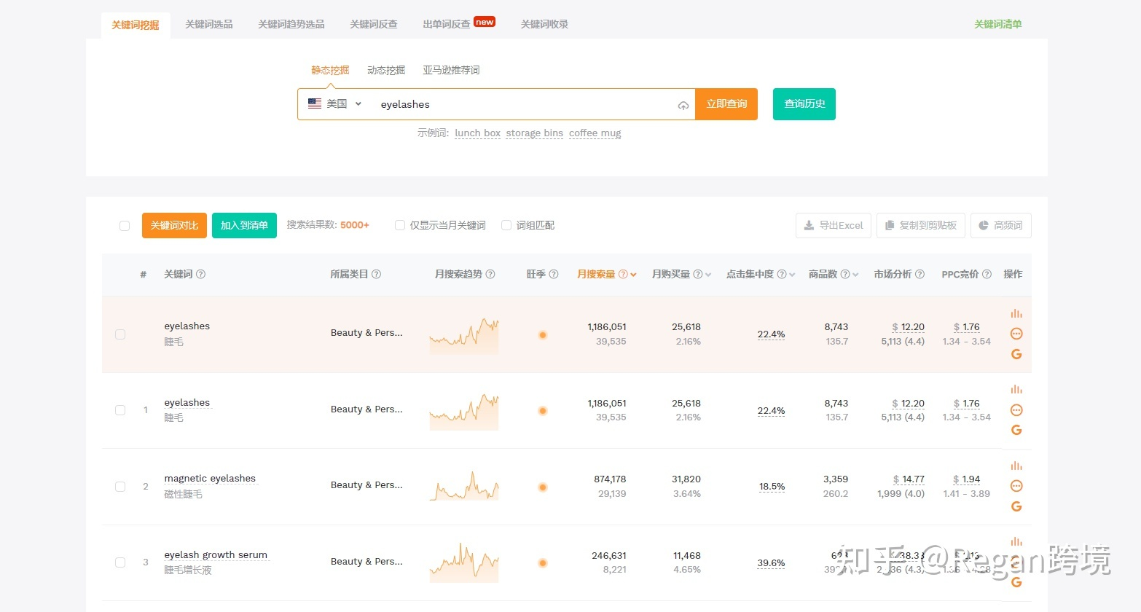Open Google search via the G icon
The image size is (1141, 612).
point(1016,354)
